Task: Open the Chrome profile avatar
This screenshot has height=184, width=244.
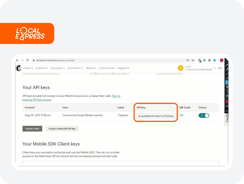Action: [x=221, y=60]
